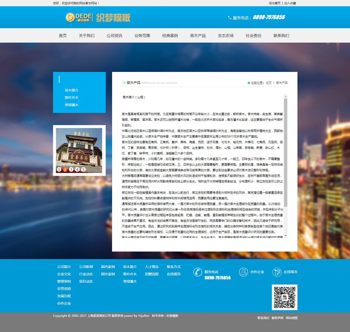350x332 pixels.
Task: Open the 苗木产品 navigation menu item
Action: [x=198, y=36]
